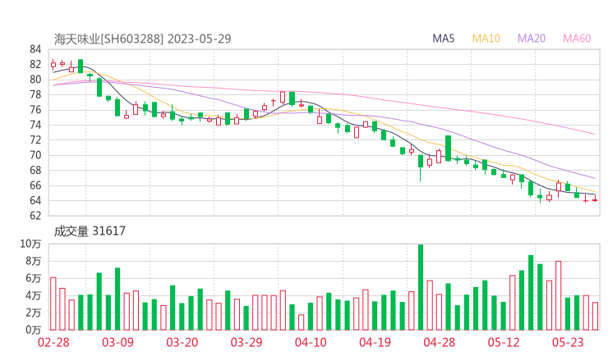608x361 pixels.
Task: Click the MA60 legend label
Action: pyautogui.click(x=577, y=39)
